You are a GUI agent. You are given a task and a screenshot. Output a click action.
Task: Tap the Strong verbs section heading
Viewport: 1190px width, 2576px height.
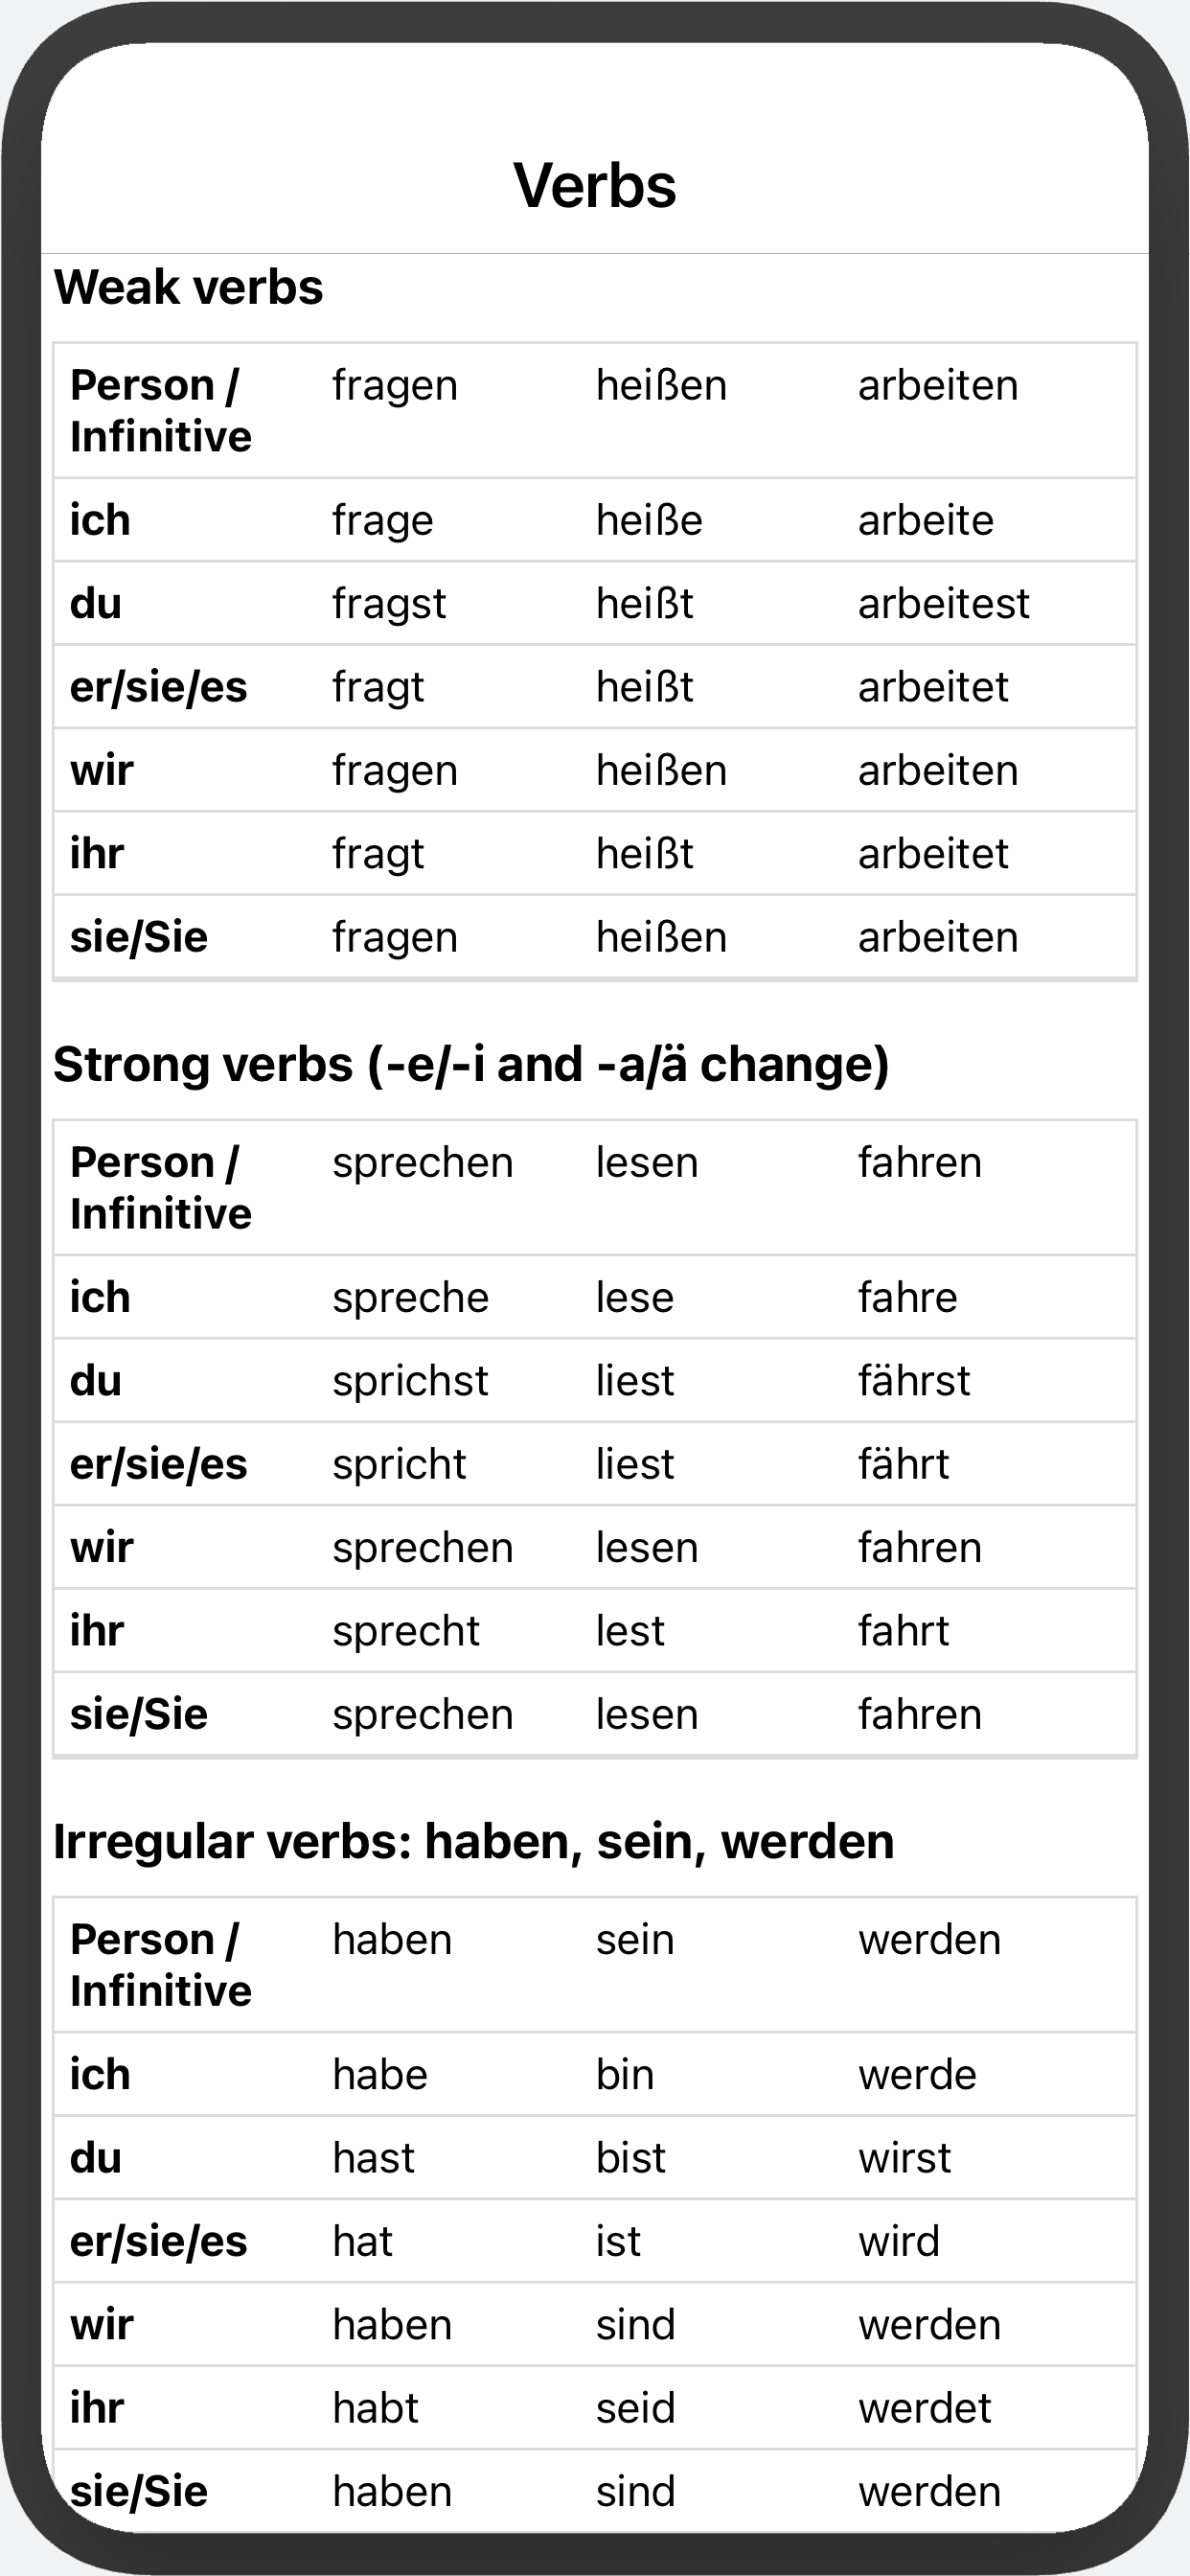coord(471,1064)
